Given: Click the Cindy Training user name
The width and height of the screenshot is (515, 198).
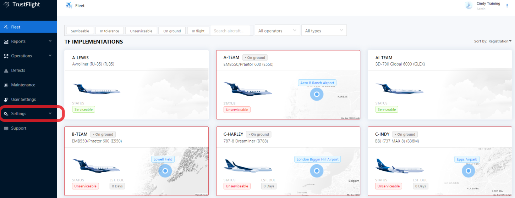Looking at the screenshot, I should point(488,4).
